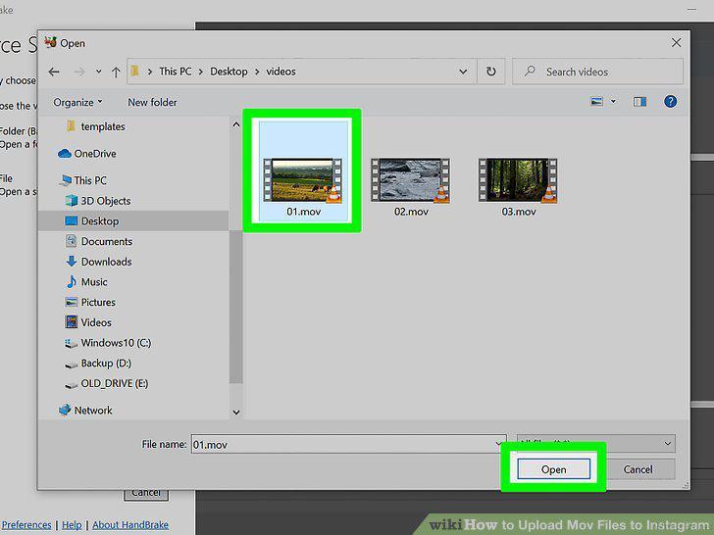Open the Pictures folder

90,302
